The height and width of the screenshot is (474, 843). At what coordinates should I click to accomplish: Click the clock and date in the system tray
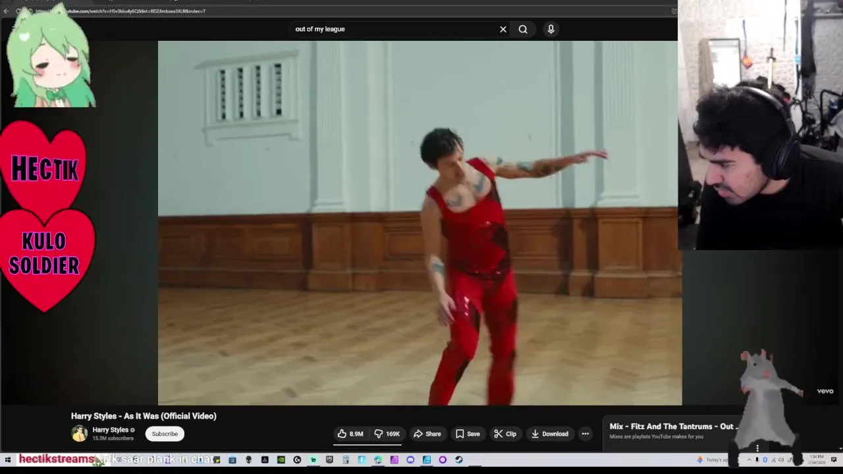coord(817,460)
